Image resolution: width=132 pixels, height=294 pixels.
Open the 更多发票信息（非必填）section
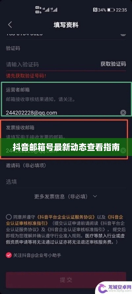tap(66, 196)
